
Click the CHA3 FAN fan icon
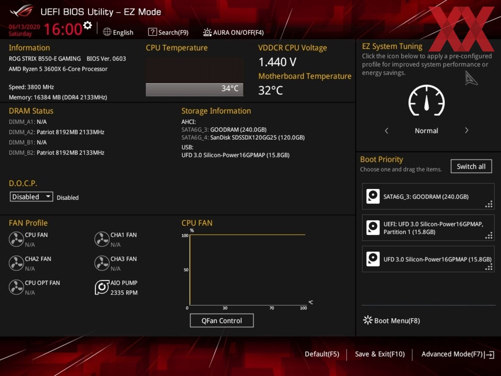(x=102, y=263)
